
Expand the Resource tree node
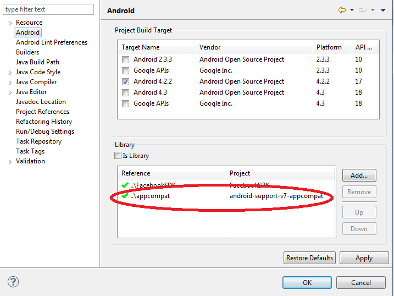coord(10,23)
